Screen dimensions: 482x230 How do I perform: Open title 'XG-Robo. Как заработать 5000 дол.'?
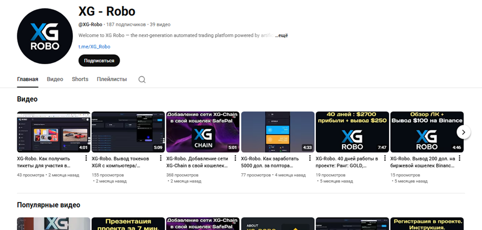(270, 162)
